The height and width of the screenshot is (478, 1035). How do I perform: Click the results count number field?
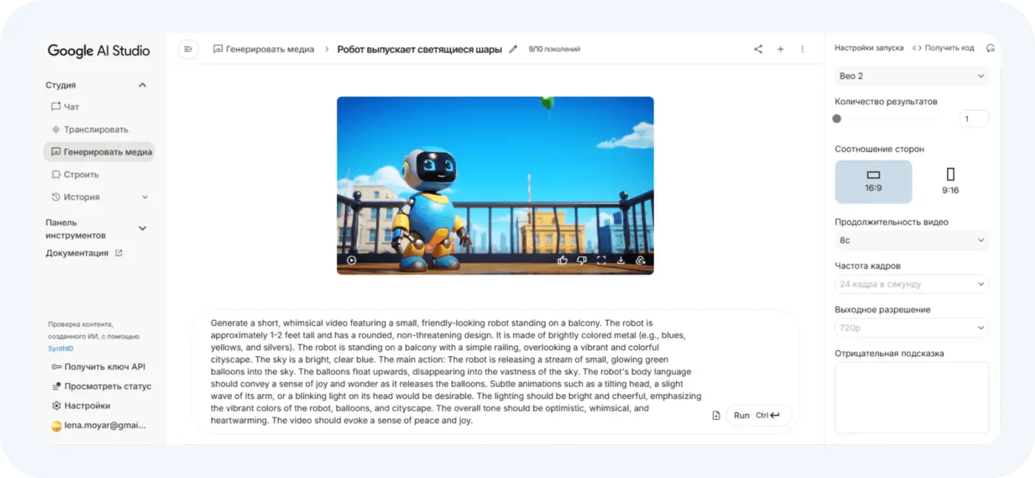click(x=974, y=118)
